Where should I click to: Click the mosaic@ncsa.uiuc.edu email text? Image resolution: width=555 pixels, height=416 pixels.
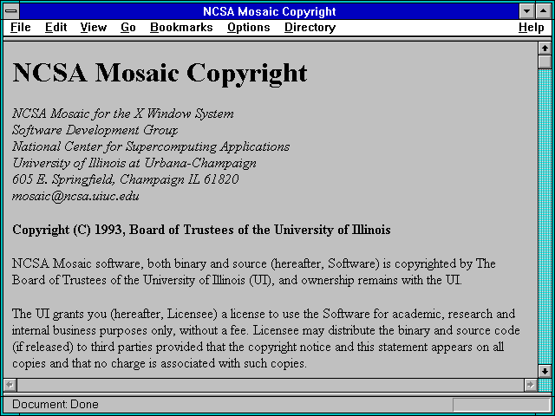click(75, 196)
